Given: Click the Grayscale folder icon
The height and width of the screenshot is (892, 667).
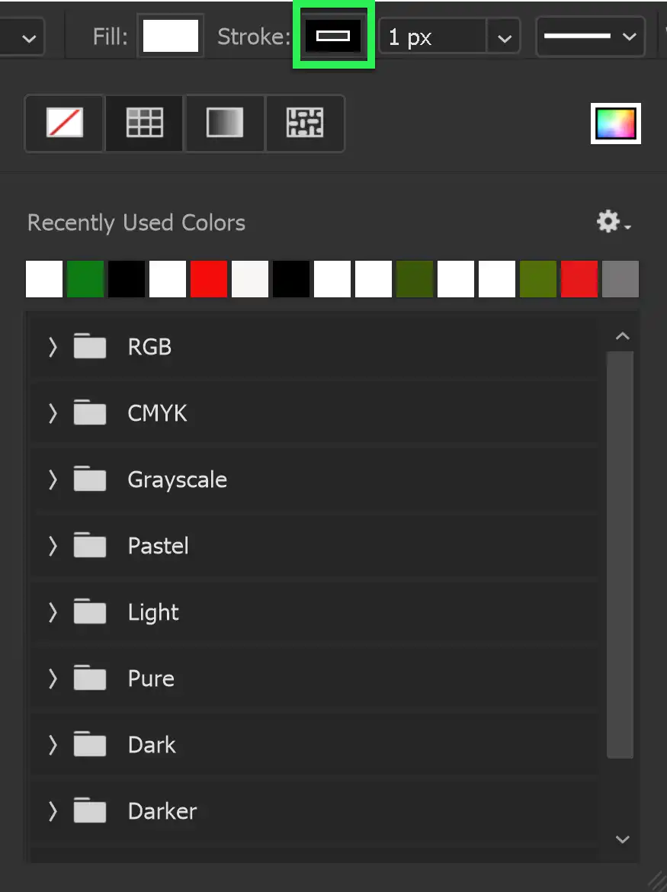Looking at the screenshot, I should 89,479.
